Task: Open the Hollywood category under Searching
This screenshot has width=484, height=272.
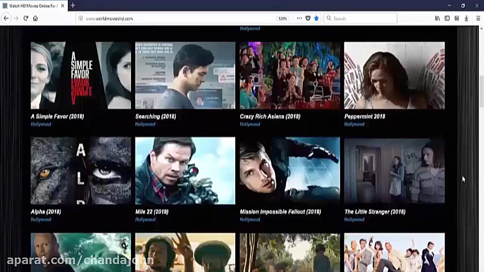Action: pyautogui.click(x=145, y=124)
